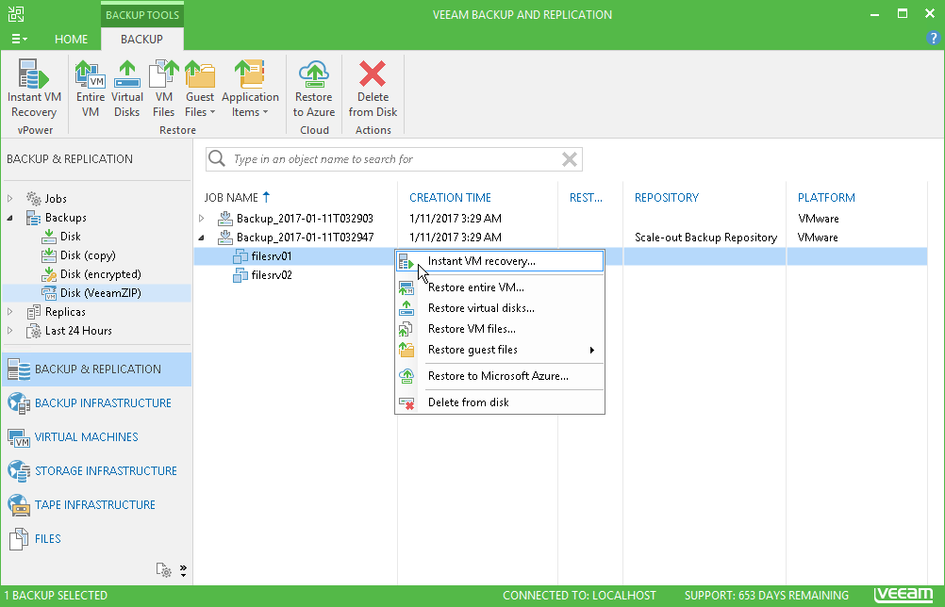This screenshot has height=607, width=945.
Task: Open the BACKUP INFRASTRUCTURE view
Action: click(97, 403)
